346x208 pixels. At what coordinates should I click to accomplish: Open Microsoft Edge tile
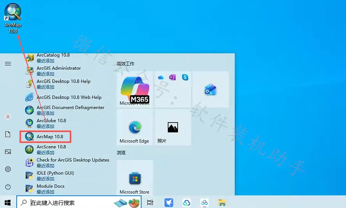click(135, 127)
